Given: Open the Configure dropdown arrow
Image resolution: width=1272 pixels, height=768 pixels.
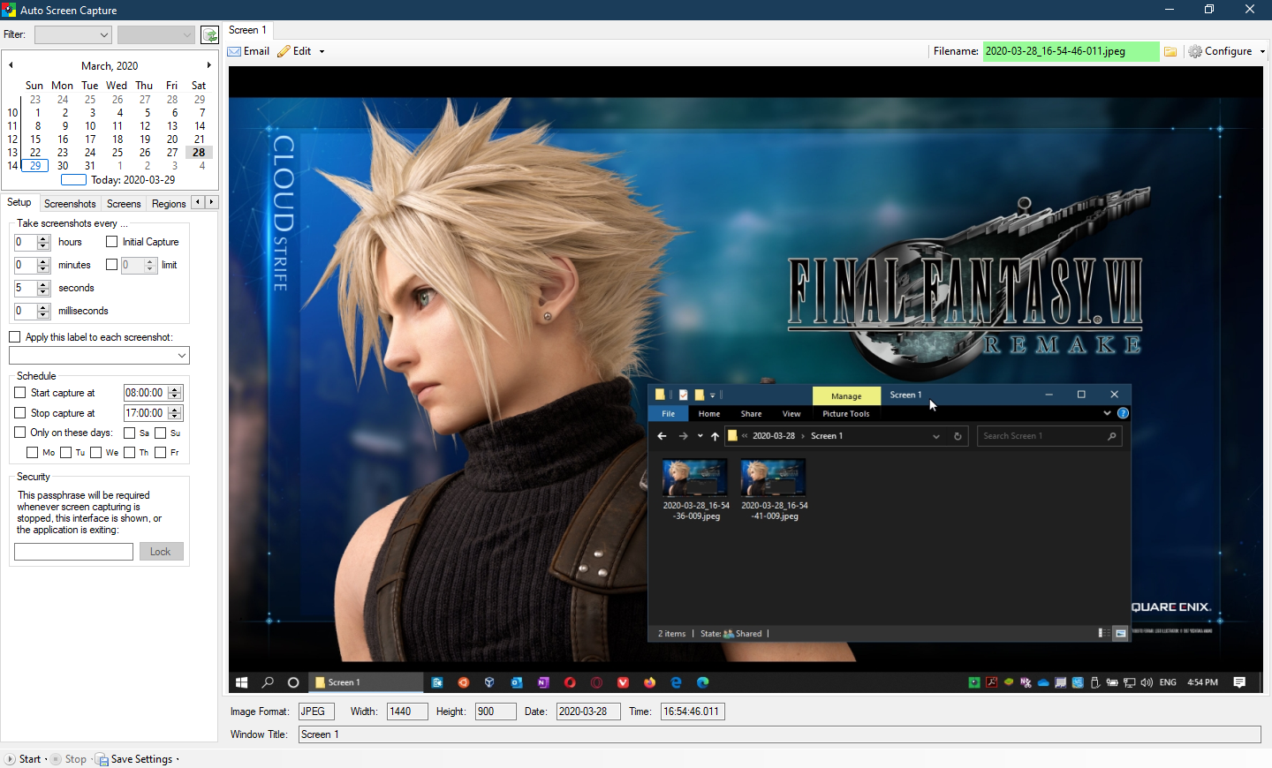Looking at the screenshot, I should pyautogui.click(x=1262, y=51).
